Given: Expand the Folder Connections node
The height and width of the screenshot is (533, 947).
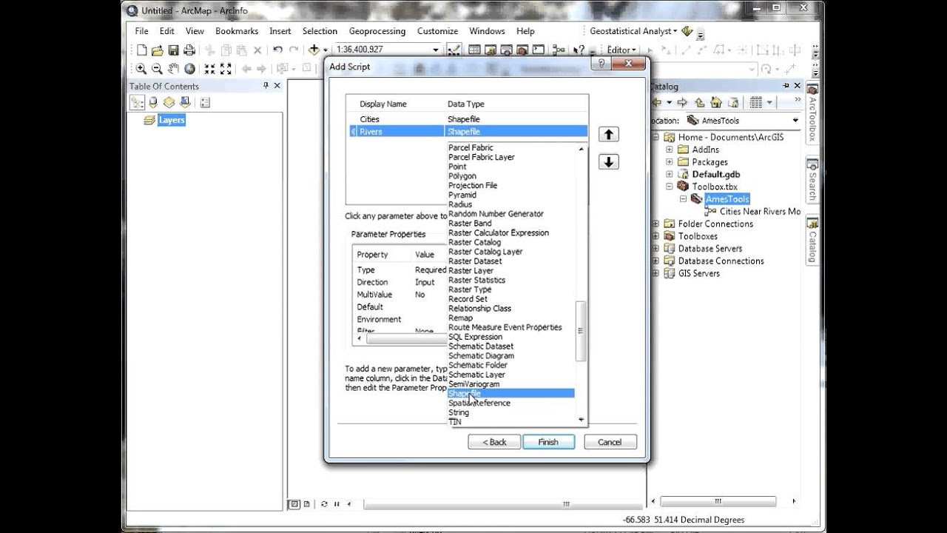Looking at the screenshot, I should click(x=656, y=224).
